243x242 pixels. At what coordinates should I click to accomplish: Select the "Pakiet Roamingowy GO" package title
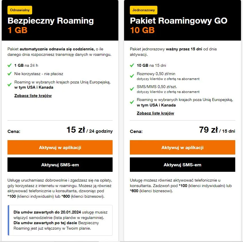coord(179,21)
